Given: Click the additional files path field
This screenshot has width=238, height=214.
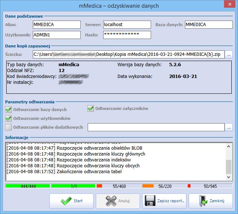Looking at the screenshot, I should tap(156, 127).
